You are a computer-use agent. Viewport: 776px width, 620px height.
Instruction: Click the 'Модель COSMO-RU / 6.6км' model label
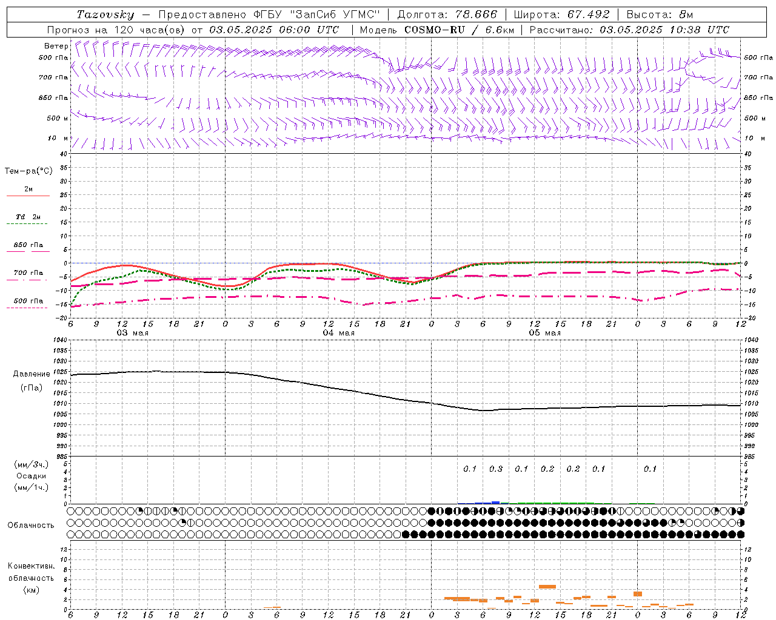click(x=438, y=30)
